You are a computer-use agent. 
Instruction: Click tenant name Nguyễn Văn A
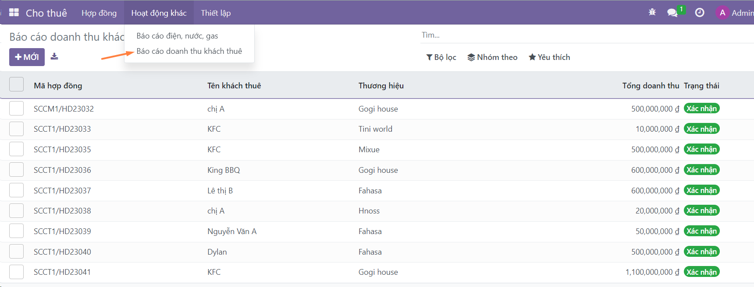(232, 231)
